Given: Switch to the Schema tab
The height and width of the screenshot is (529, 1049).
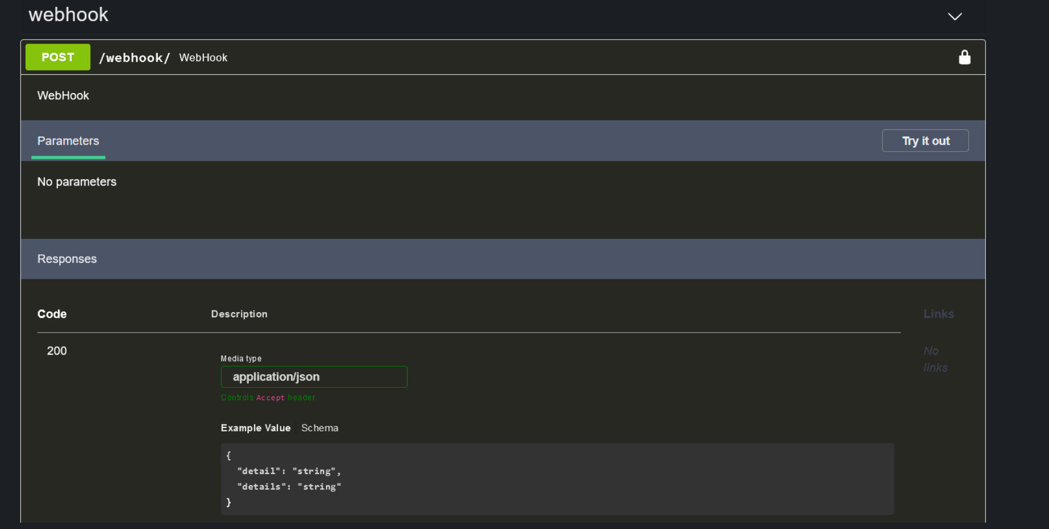Looking at the screenshot, I should coord(319,427).
